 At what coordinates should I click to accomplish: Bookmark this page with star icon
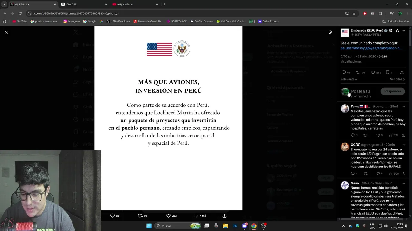354,13
